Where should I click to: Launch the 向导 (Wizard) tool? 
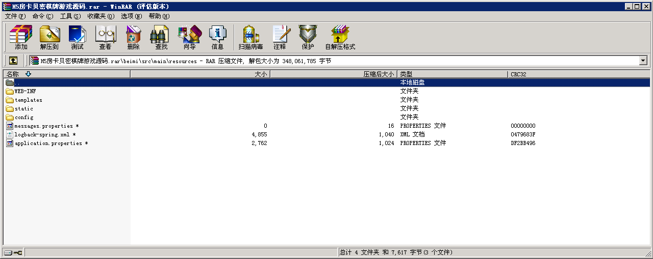[189, 38]
